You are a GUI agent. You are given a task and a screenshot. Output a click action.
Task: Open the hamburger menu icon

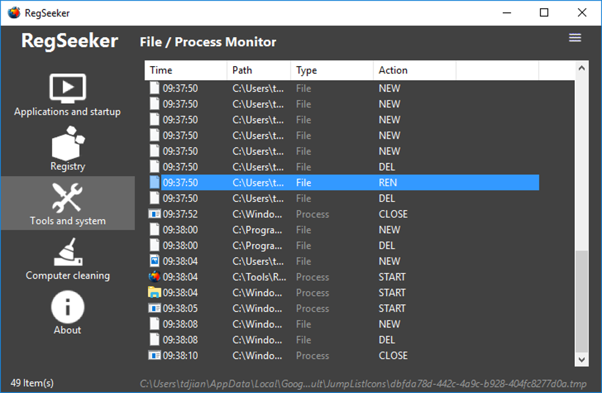pos(575,38)
